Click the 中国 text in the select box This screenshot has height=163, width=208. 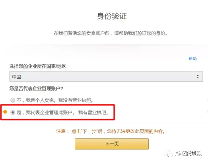(17, 77)
